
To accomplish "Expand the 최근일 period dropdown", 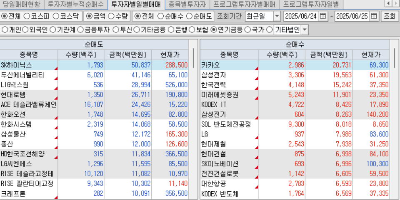I will pos(277,17).
